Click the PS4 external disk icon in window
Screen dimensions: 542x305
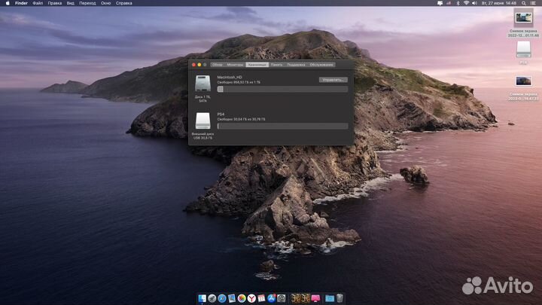pos(203,120)
